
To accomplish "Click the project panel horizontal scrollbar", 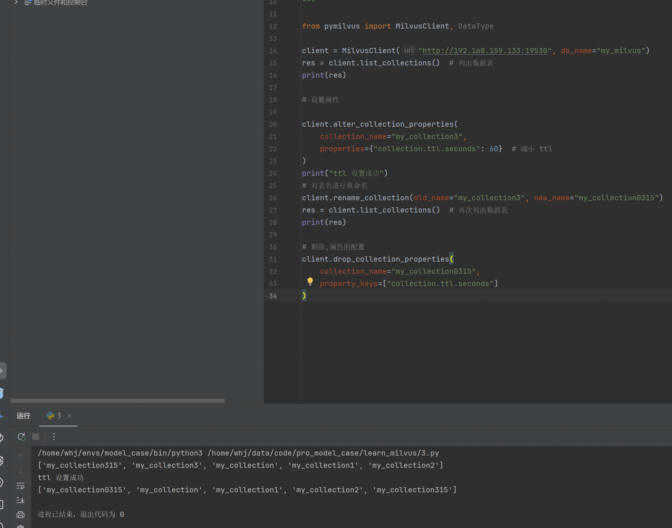I will pyautogui.click(x=117, y=401).
